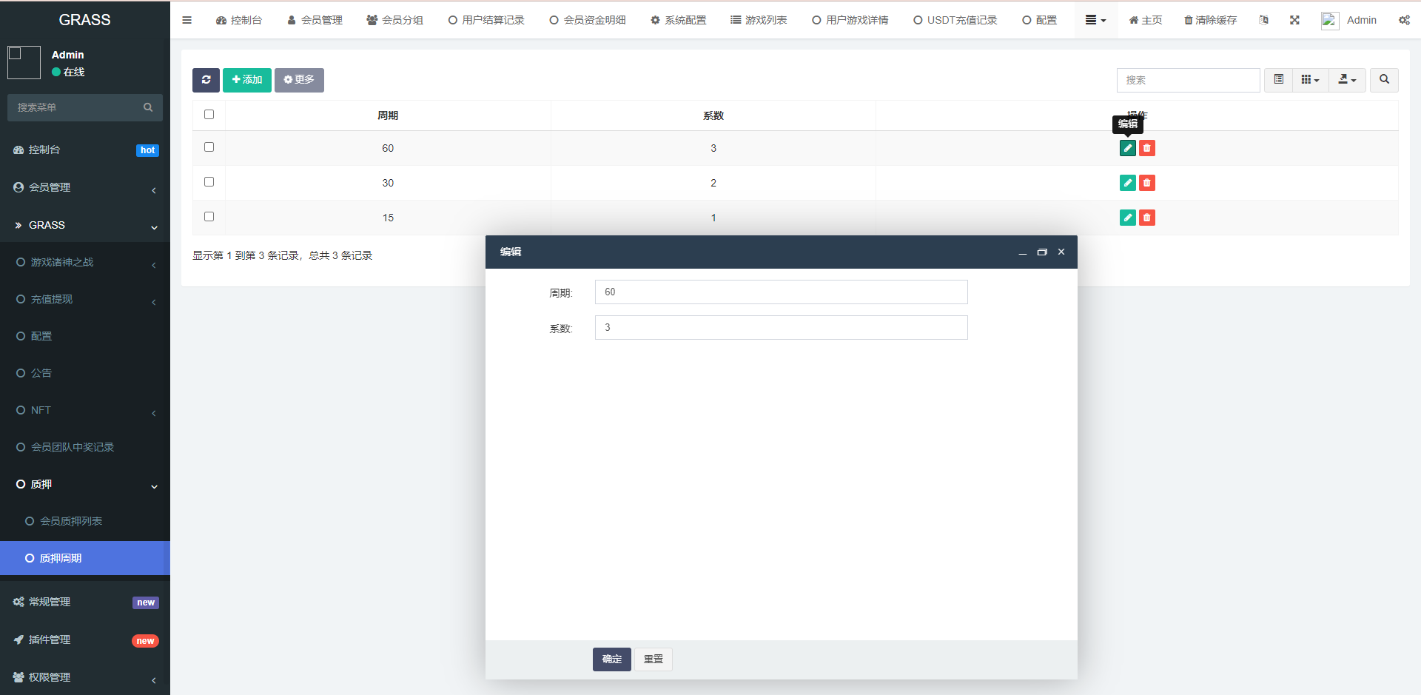Viewport: 1421px width, 695px height.
Task: Expand the columns visibility dropdown in the toolbar
Action: [1310, 80]
